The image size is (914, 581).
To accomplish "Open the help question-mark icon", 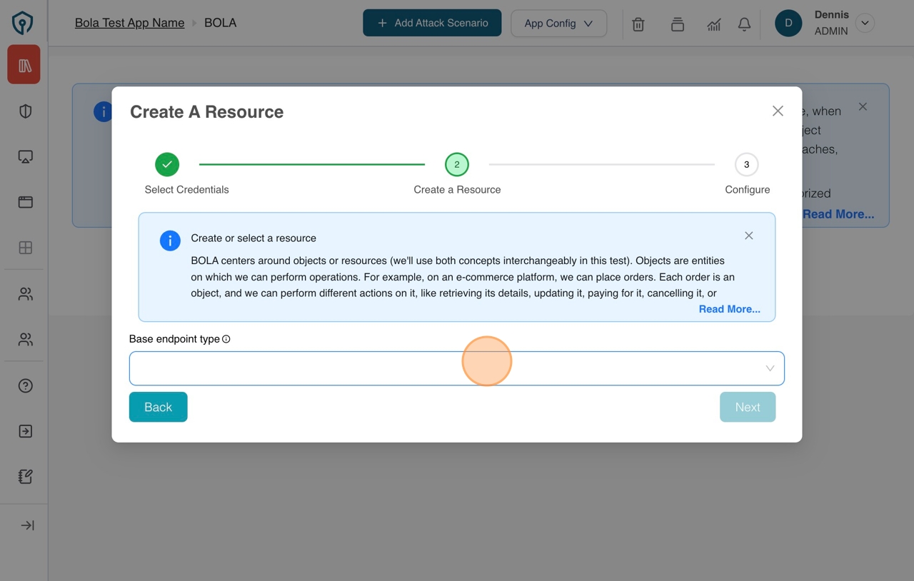I will click(24, 385).
